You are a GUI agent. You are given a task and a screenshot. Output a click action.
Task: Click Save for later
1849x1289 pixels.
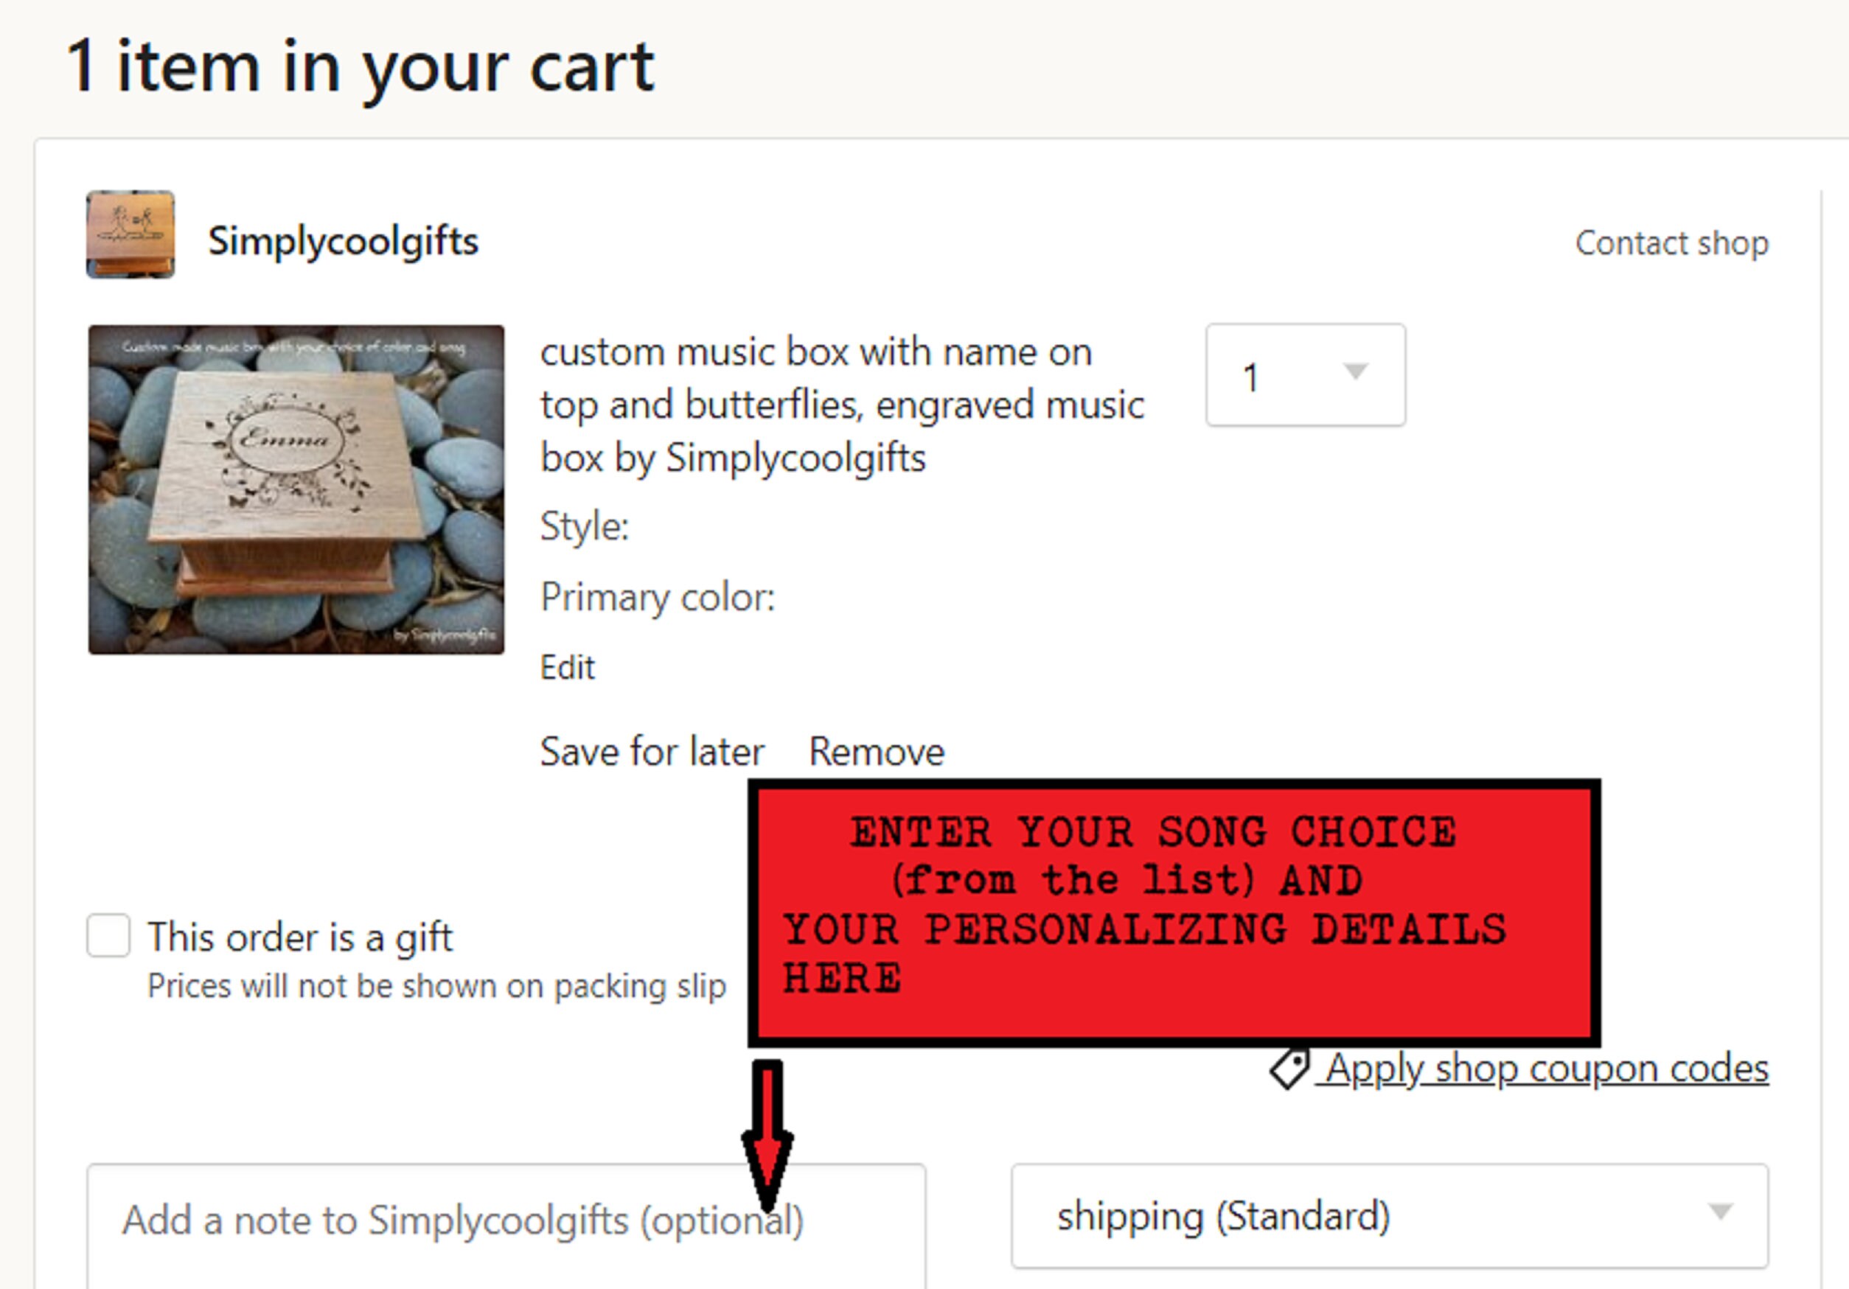tap(652, 751)
